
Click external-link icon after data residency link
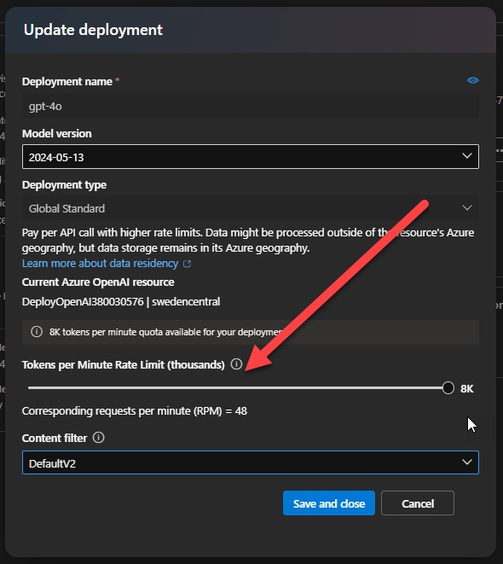click(188, 264)
